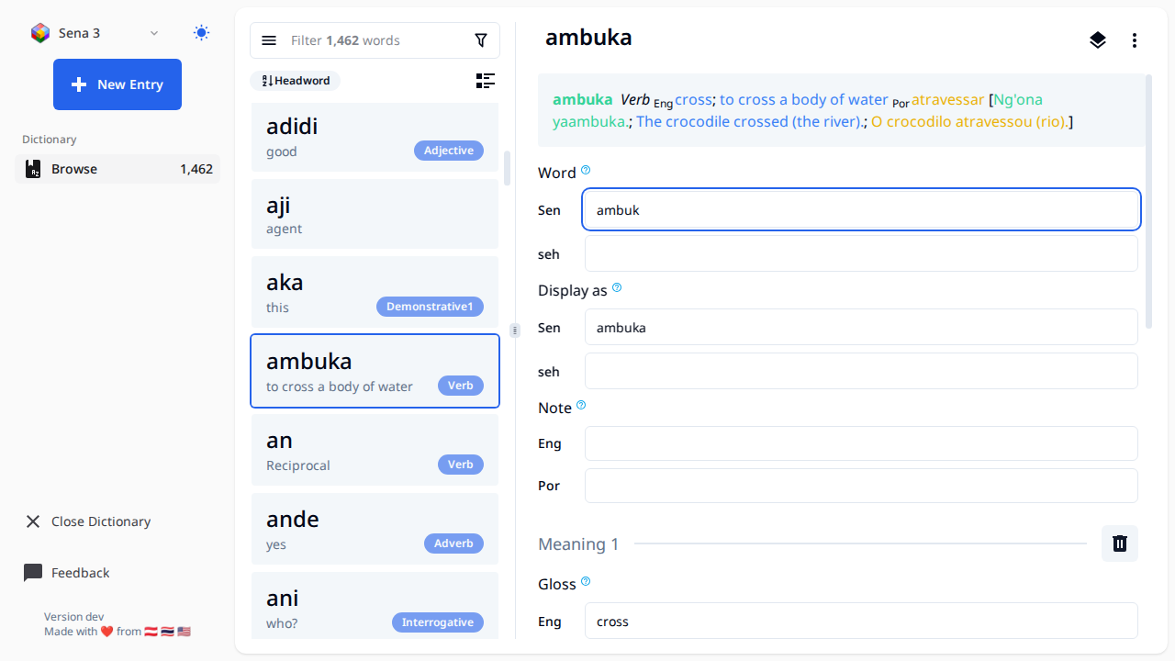Expand the Sena 3 dictionary dropdown
Screen dimensions: 1175x661
tap(153, 32)
